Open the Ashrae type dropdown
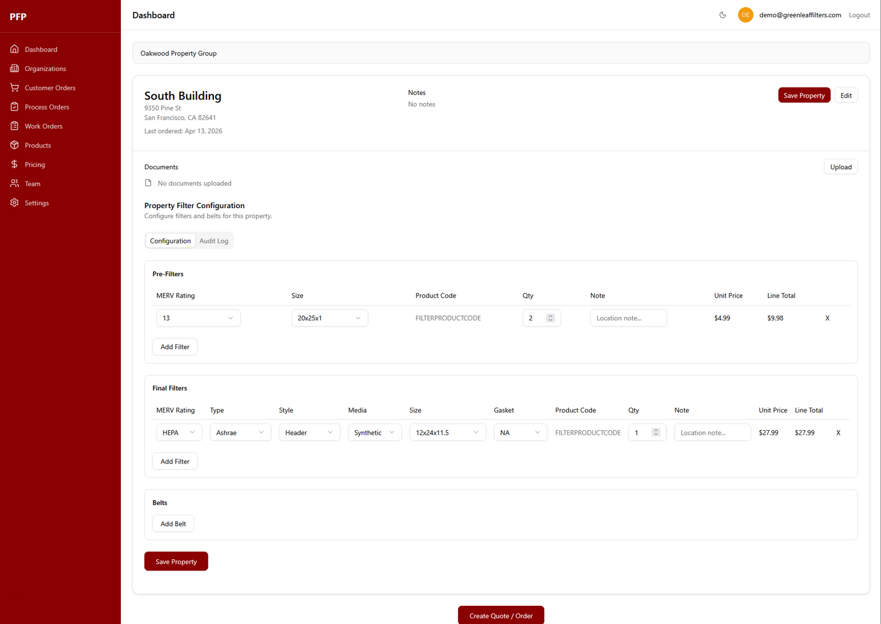881x624 pixels. pos(240,433)
